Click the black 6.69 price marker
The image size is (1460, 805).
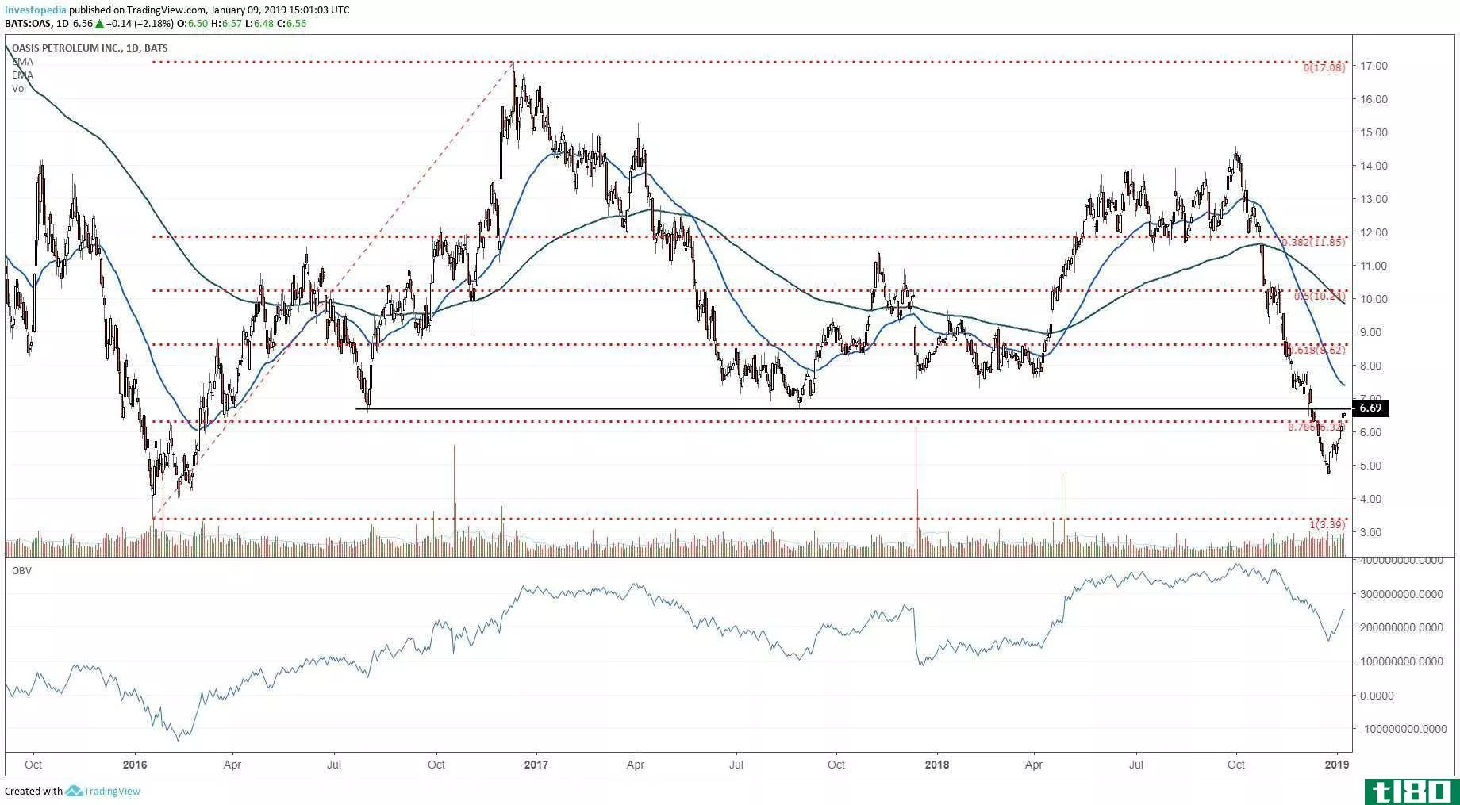(x=1370, y=408)
